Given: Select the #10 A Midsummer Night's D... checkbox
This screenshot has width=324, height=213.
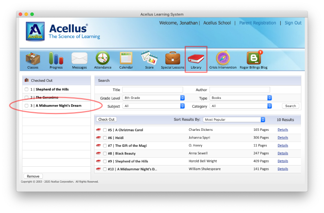Looking at the screenshot, I should (x=105, y=169).
